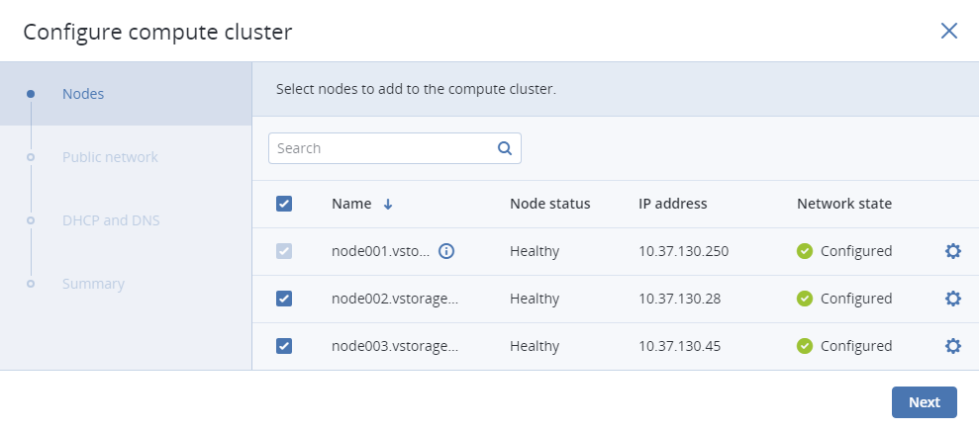Click the IP address column header
979x431 pixels.
tap(673, 204)
